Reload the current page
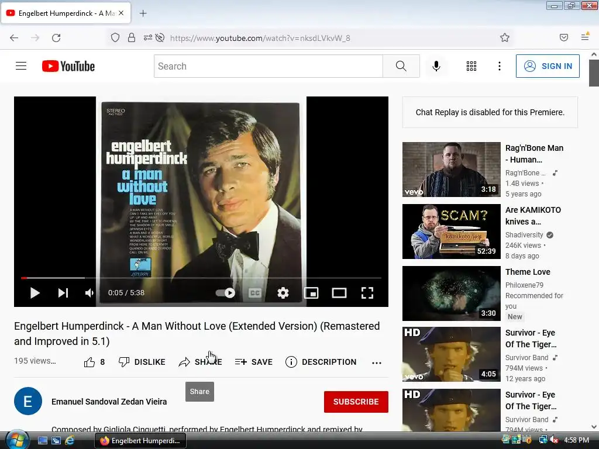The width and height of the screenshot is (599, 449). point(56,37)
